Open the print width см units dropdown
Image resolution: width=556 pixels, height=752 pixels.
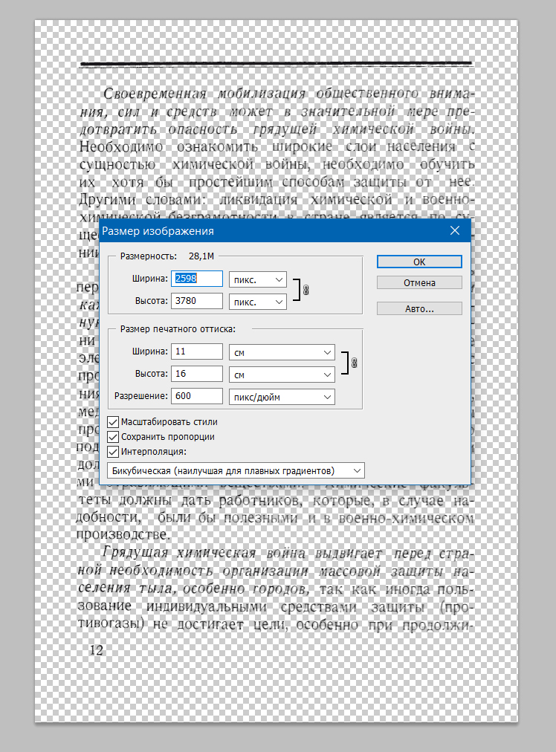[282, 352]
